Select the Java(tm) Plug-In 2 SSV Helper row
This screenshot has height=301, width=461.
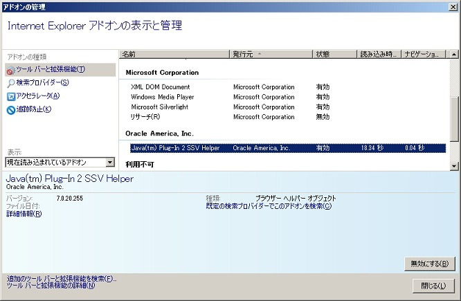coord(288,148)
